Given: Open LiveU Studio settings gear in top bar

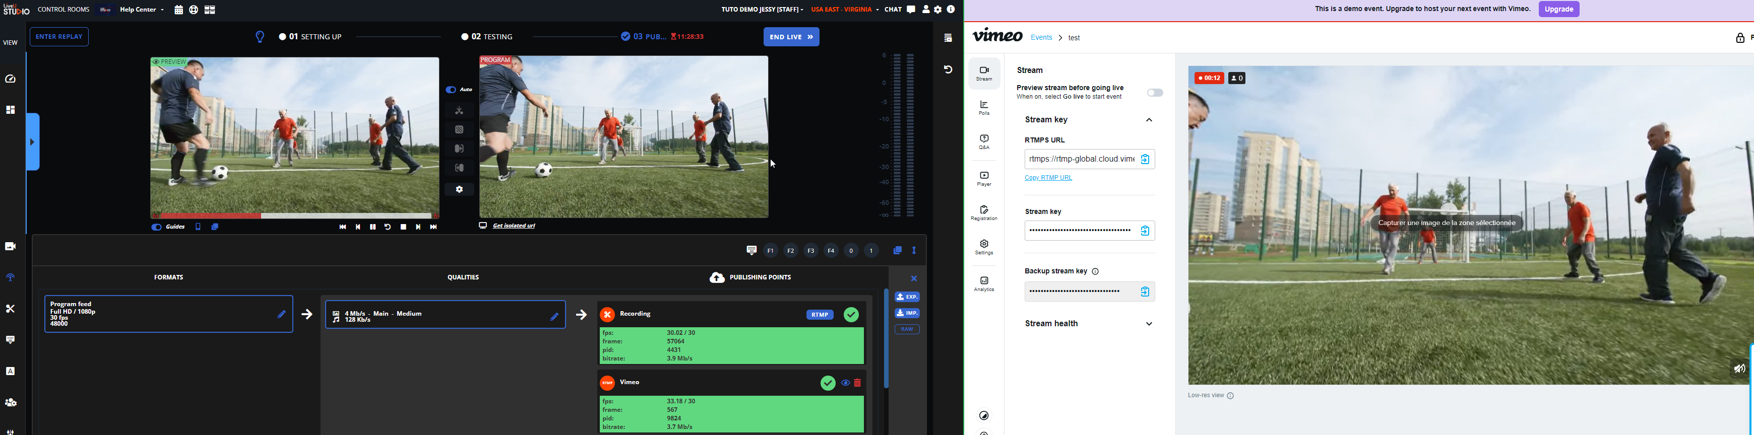Looking at the screenshot, I should 938,10.
